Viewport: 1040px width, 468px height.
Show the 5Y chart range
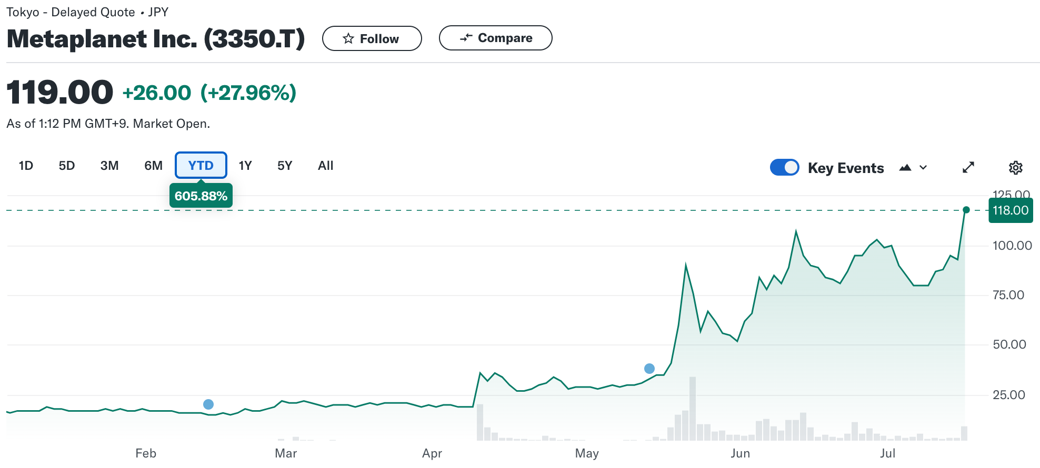[285, 166]
